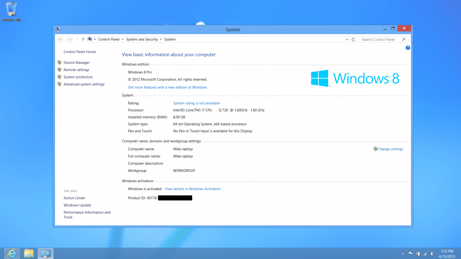Refresh the System page

point(353,39)
